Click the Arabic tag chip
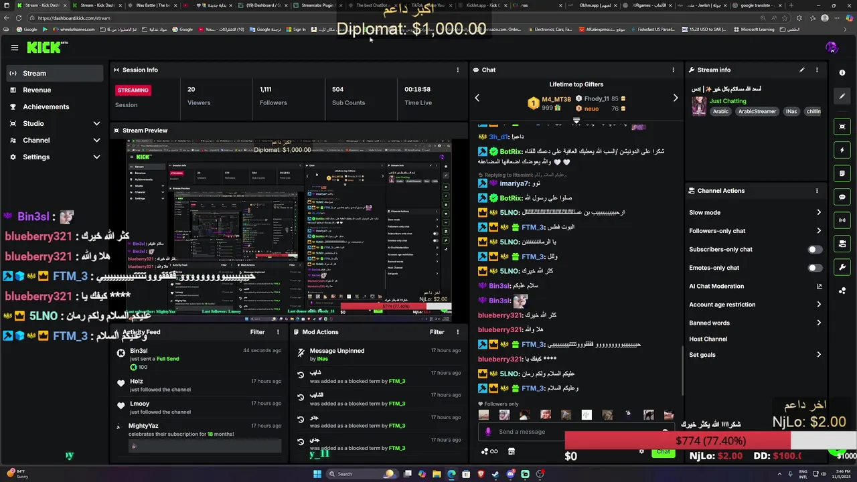Screen dimensions: 857x482 pyautogui.click(x=720, y=112)
